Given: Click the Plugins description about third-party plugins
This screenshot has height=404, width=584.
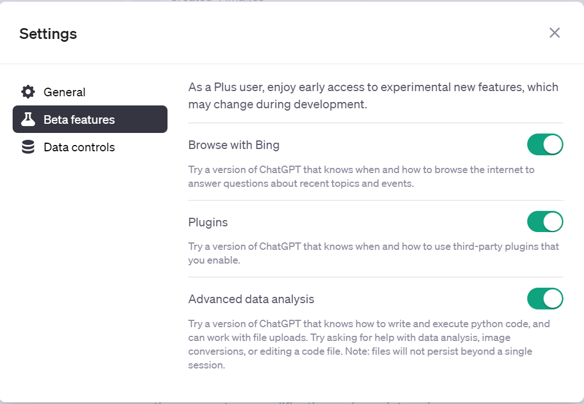Looking at the screenshot, I should coord(373,253).
